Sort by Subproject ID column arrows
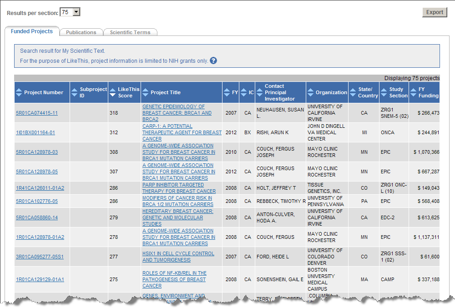This screenshot has width=455, height=308. [75, 92]
